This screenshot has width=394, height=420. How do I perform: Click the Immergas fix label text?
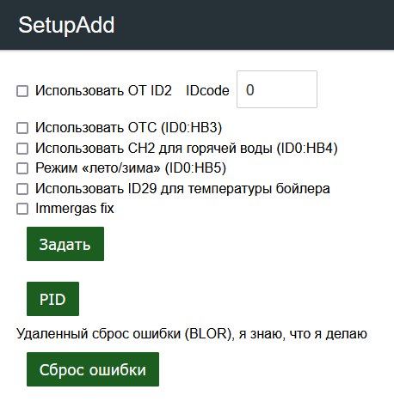75,209
